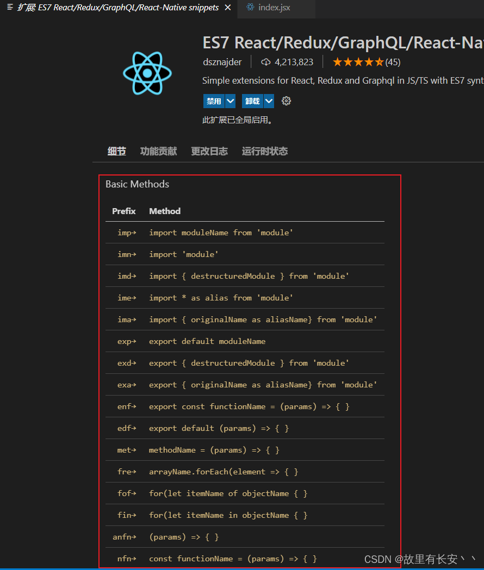484x570 pixels.
Task: Switch to the 功能贡献 tab
Action: [x=159, y=151]
